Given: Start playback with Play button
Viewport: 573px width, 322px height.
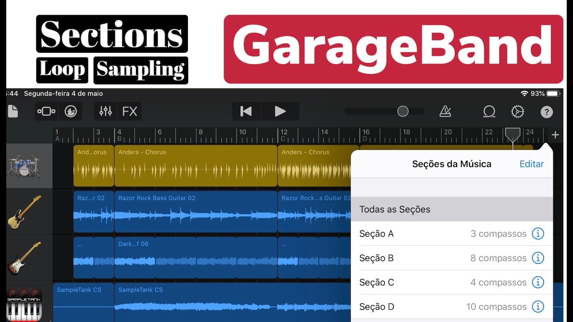Looking at the screenshot, I should coord(280,111).
